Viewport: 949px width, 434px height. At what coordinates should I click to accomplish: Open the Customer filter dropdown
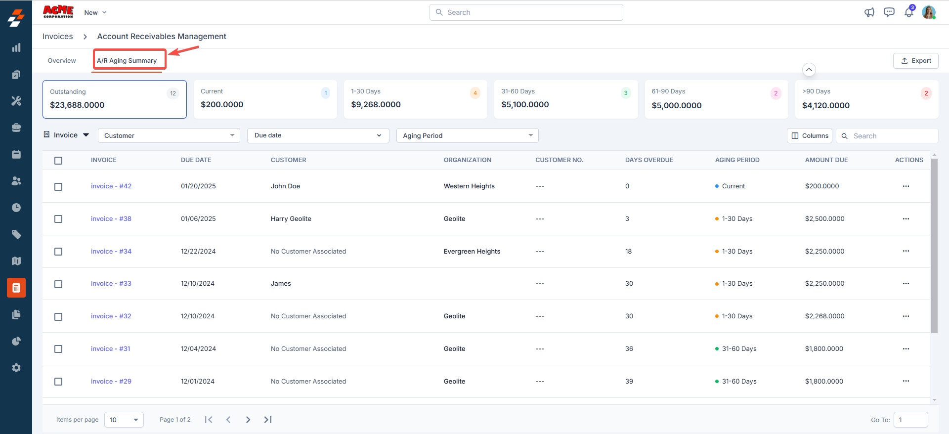click(169, 135)
